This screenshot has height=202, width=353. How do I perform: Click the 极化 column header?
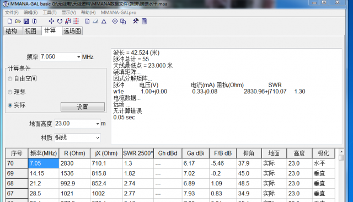323,153
